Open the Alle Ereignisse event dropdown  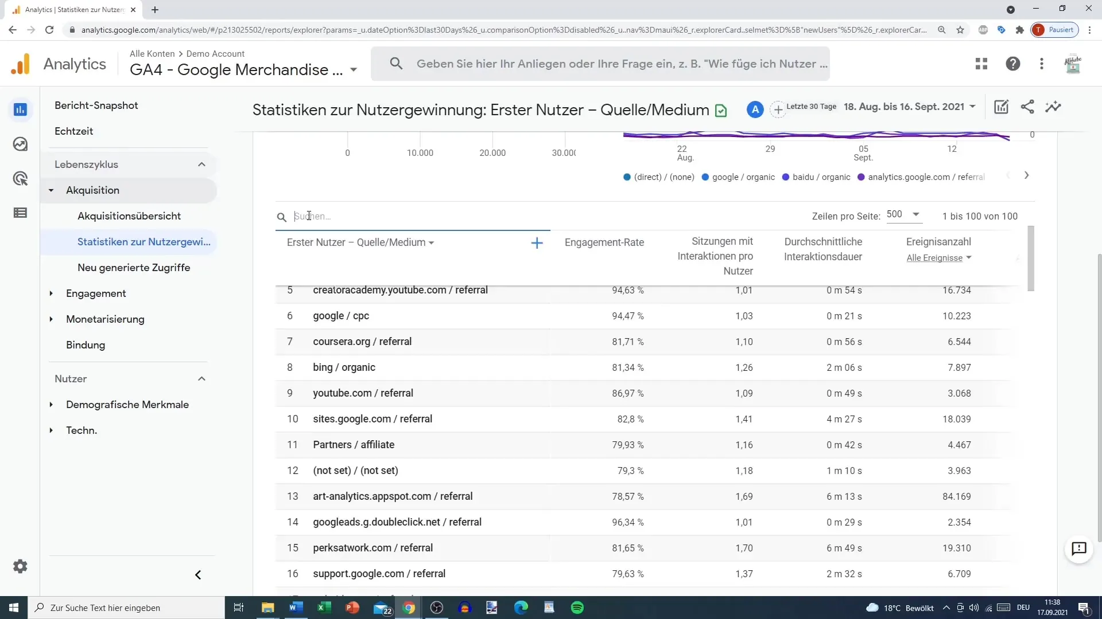[939, 258]
